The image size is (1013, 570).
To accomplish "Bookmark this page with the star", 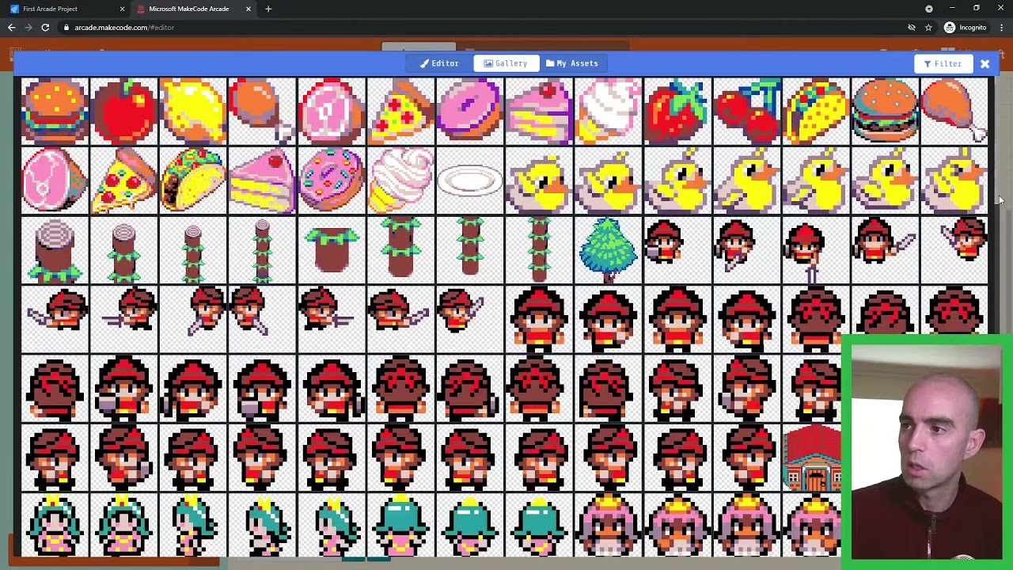I will pos(928,28).
